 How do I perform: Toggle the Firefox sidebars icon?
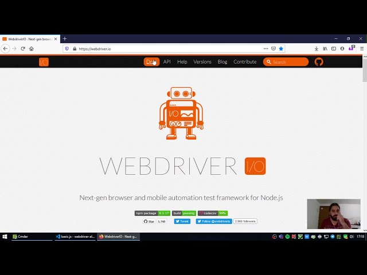click(x=334, y=49)
